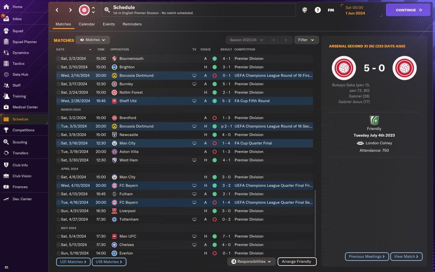Open the Home sidebar icon
Image resolution: width=435 pixels, height=272 pixels.
pyautogui.click(x=6, y=7)
